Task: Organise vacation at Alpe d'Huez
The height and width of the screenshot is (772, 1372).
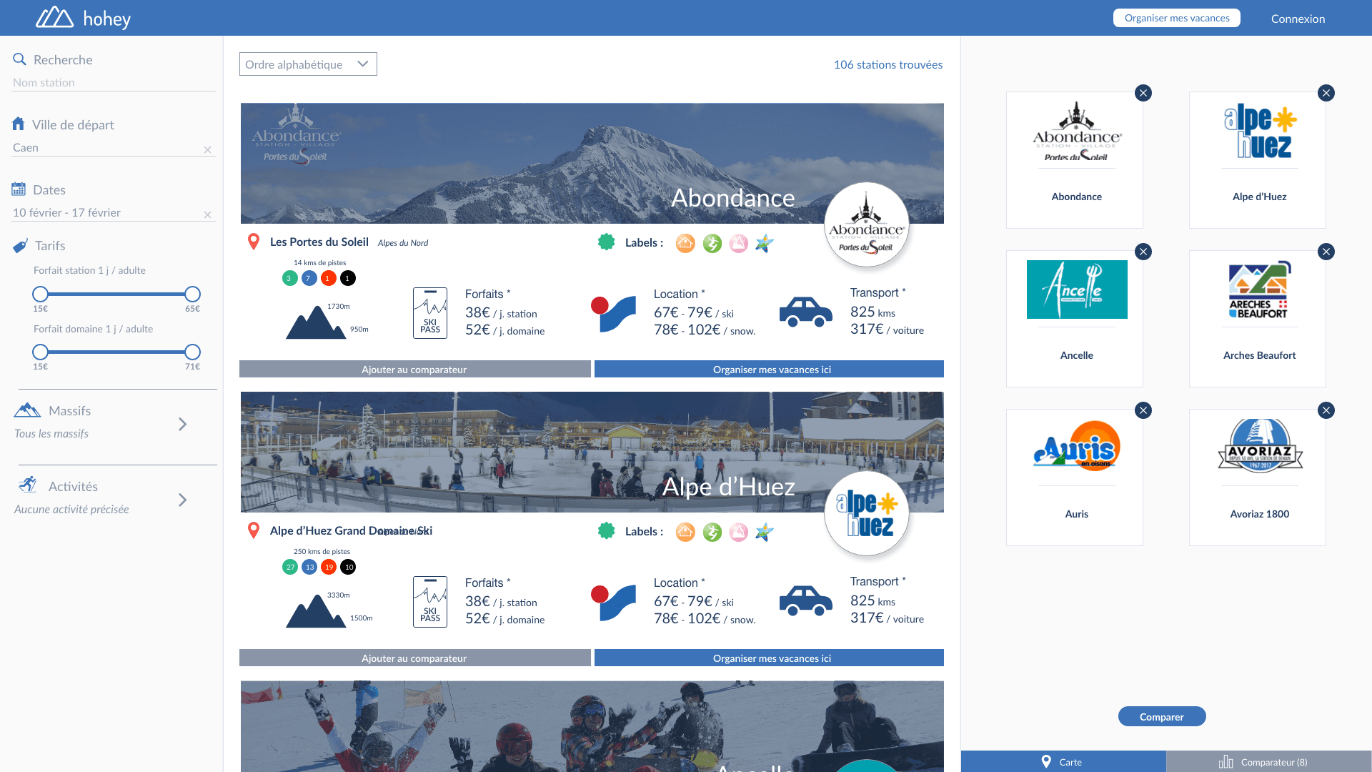Action: pos(769,658)
